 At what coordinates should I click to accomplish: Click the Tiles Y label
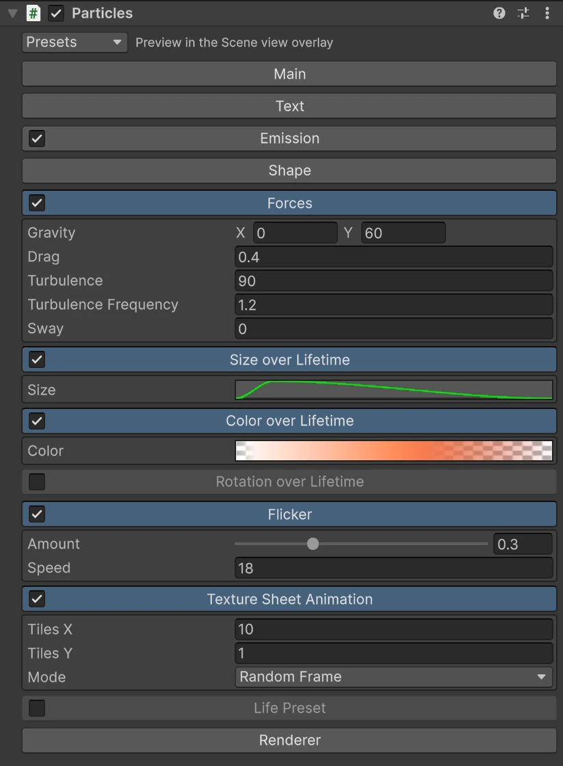pyautogui.click(x=50, y=653)
